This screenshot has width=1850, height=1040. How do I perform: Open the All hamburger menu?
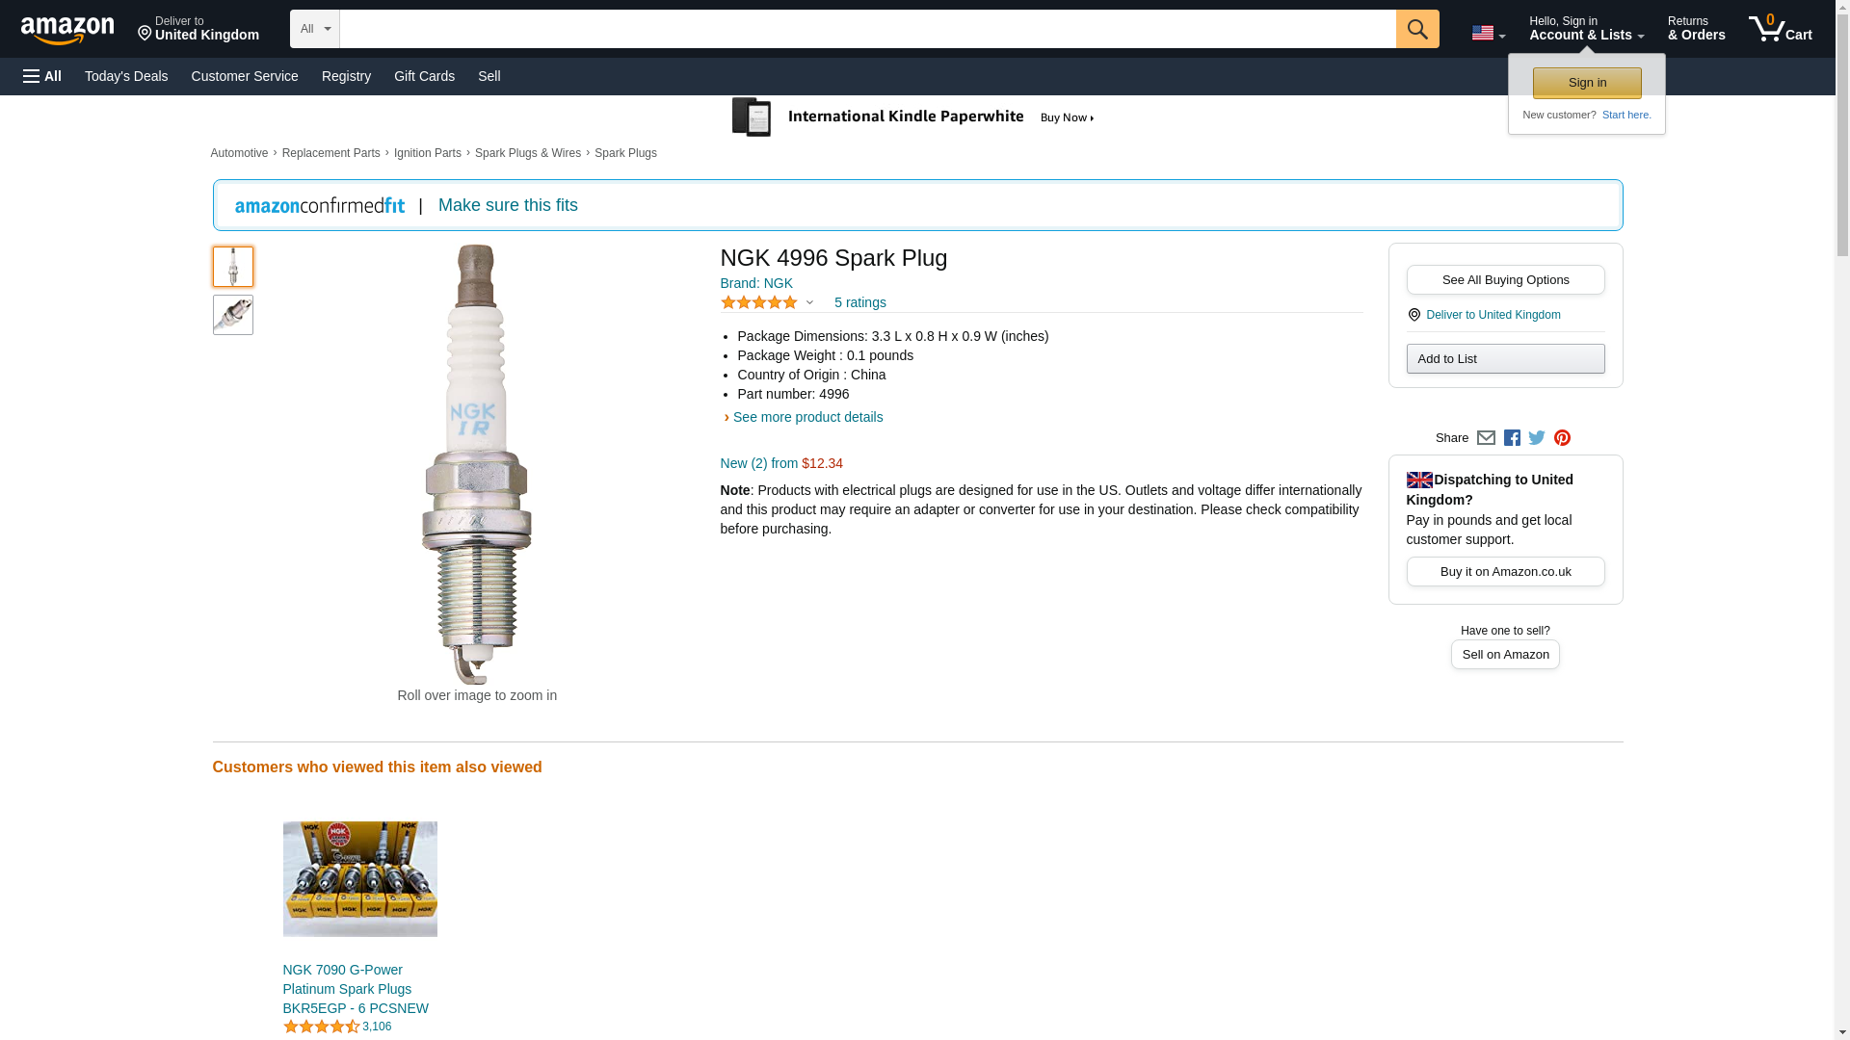(x=42, y=76)
